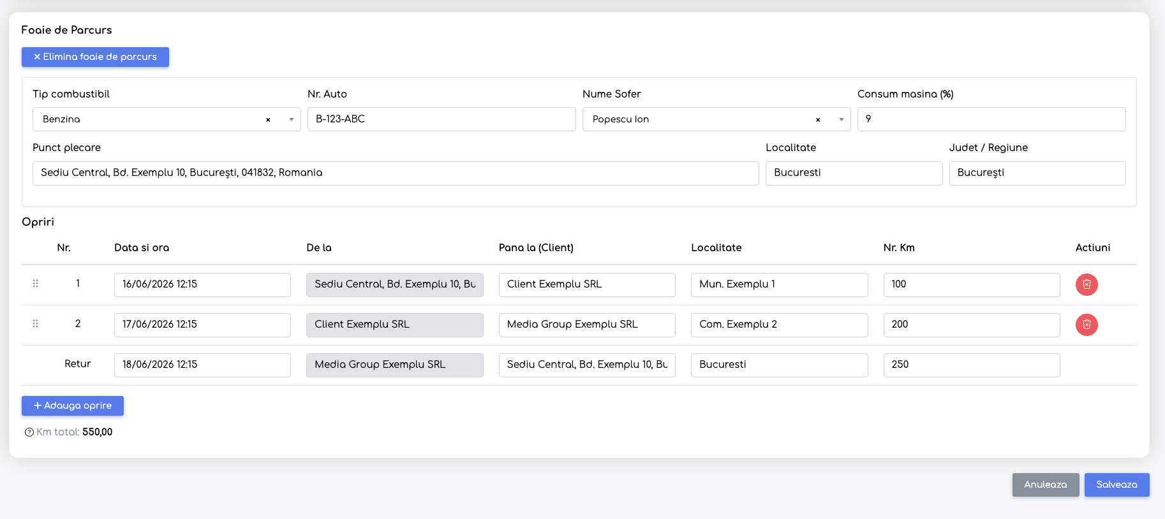Click the Anuleaza button
This screenshot has width=1165, height=519.
pos(1045,485)
